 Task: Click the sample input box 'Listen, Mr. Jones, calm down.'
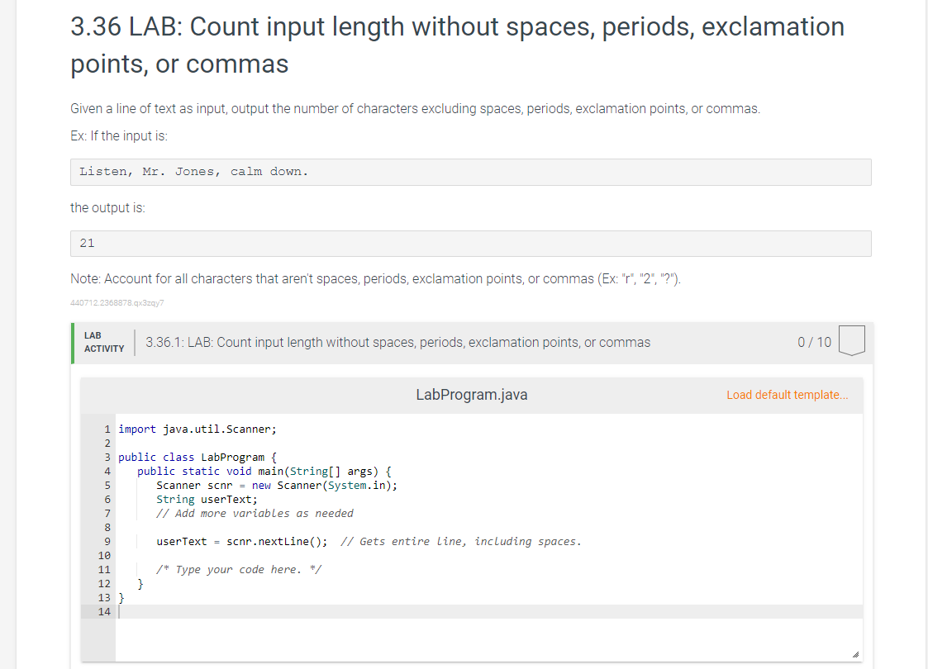[470, 172]
